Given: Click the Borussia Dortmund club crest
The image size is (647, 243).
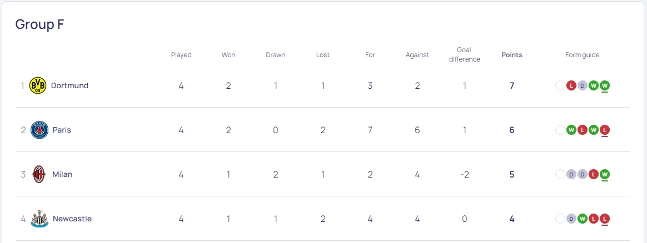Looking at the screenshot, I should 38,85.
